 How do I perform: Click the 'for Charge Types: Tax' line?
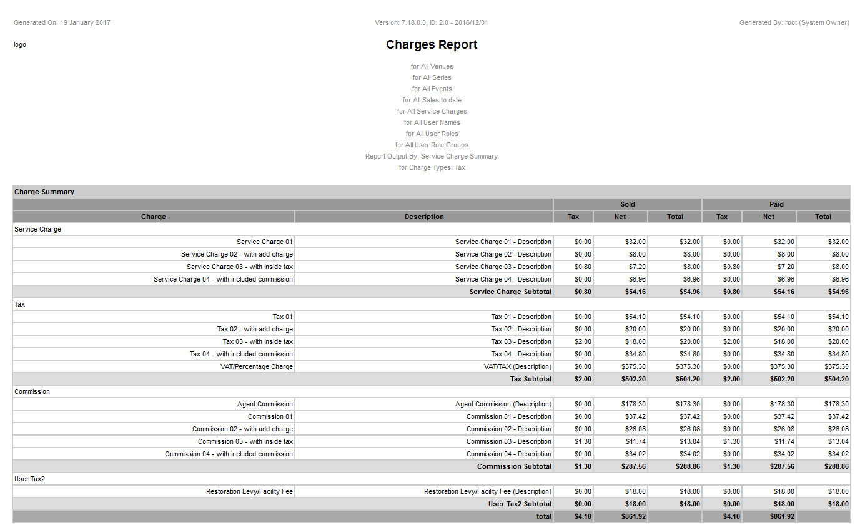click(432, 167)
